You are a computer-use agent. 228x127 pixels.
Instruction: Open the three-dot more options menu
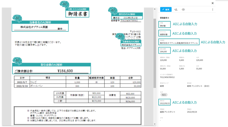pos(213,9)
